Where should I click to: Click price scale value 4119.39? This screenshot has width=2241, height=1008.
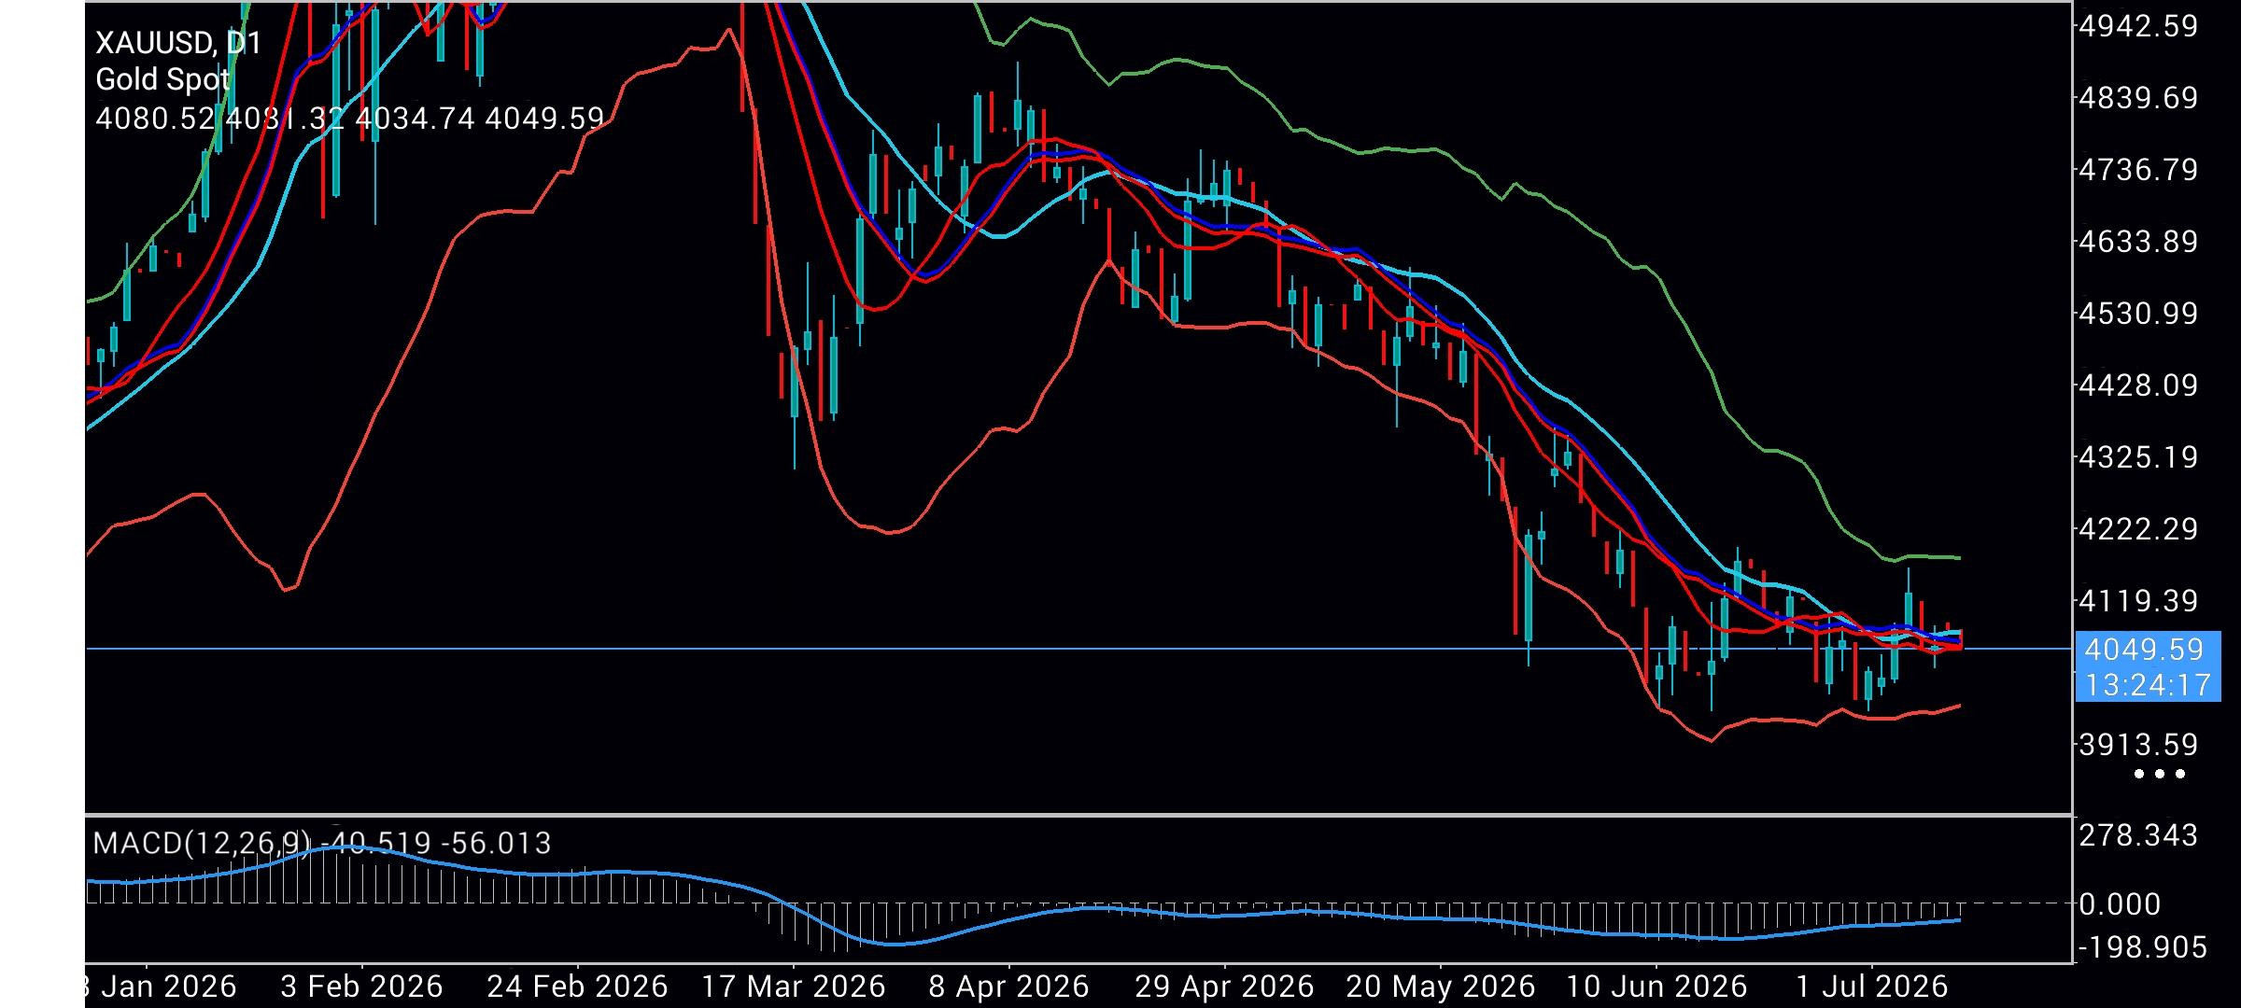(x=2137, y=601)
